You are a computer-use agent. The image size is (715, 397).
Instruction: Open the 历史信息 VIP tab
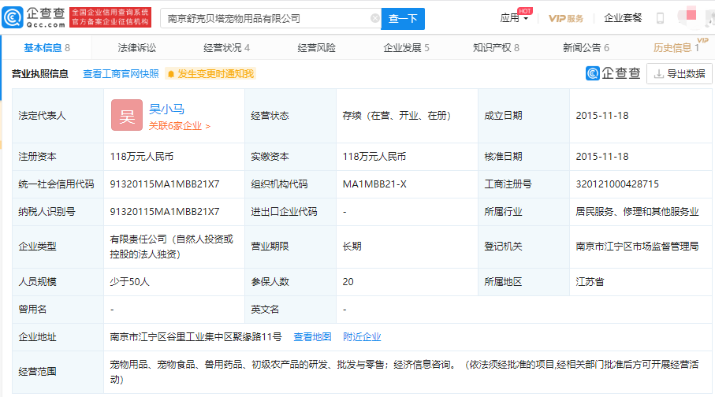point(676,48)
